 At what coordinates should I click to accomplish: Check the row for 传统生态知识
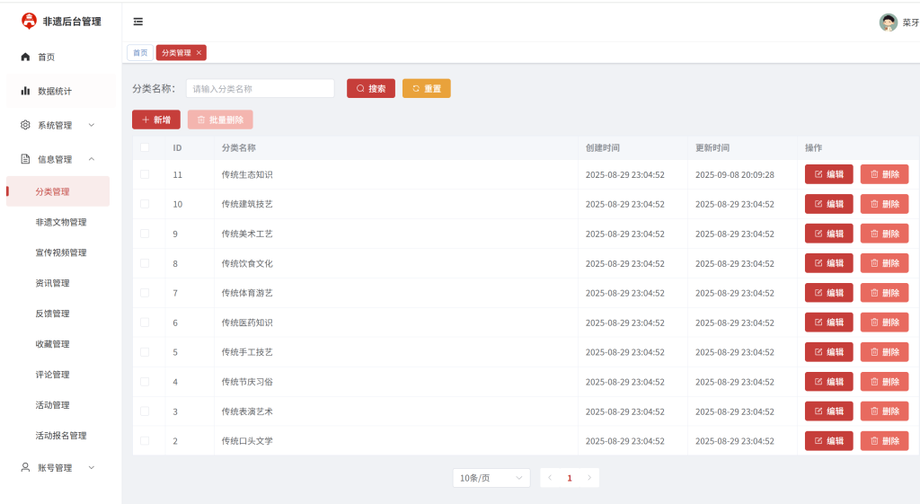coord(145,174)
